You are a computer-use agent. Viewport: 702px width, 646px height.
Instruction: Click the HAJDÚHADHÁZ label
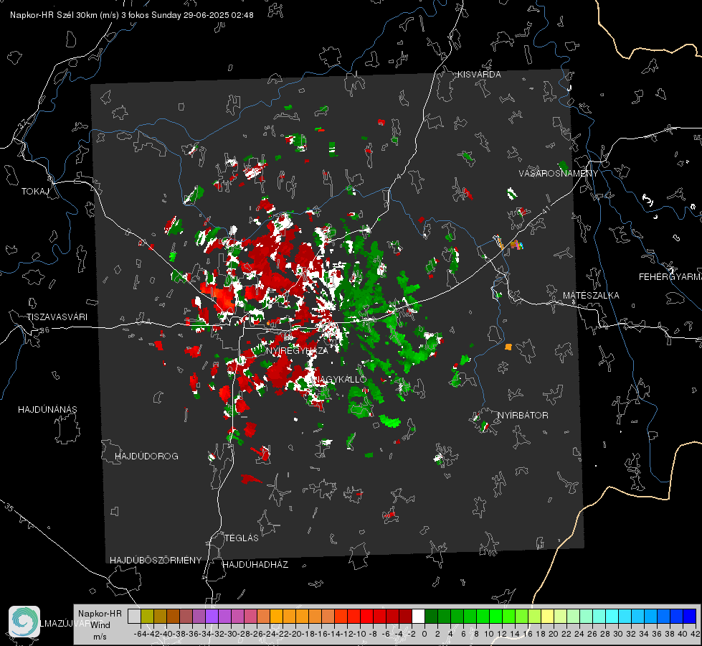pos(255,565)
